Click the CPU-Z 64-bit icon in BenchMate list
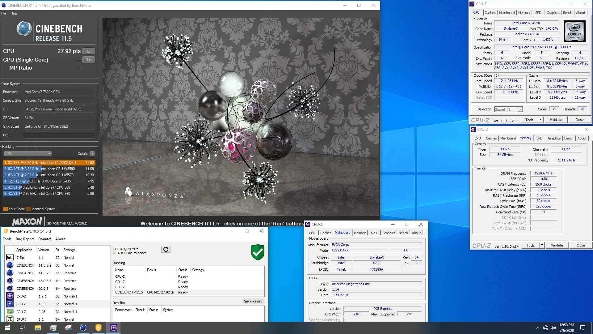The height and width of the screenshot is (334, 593). click(x=10, y=304)
